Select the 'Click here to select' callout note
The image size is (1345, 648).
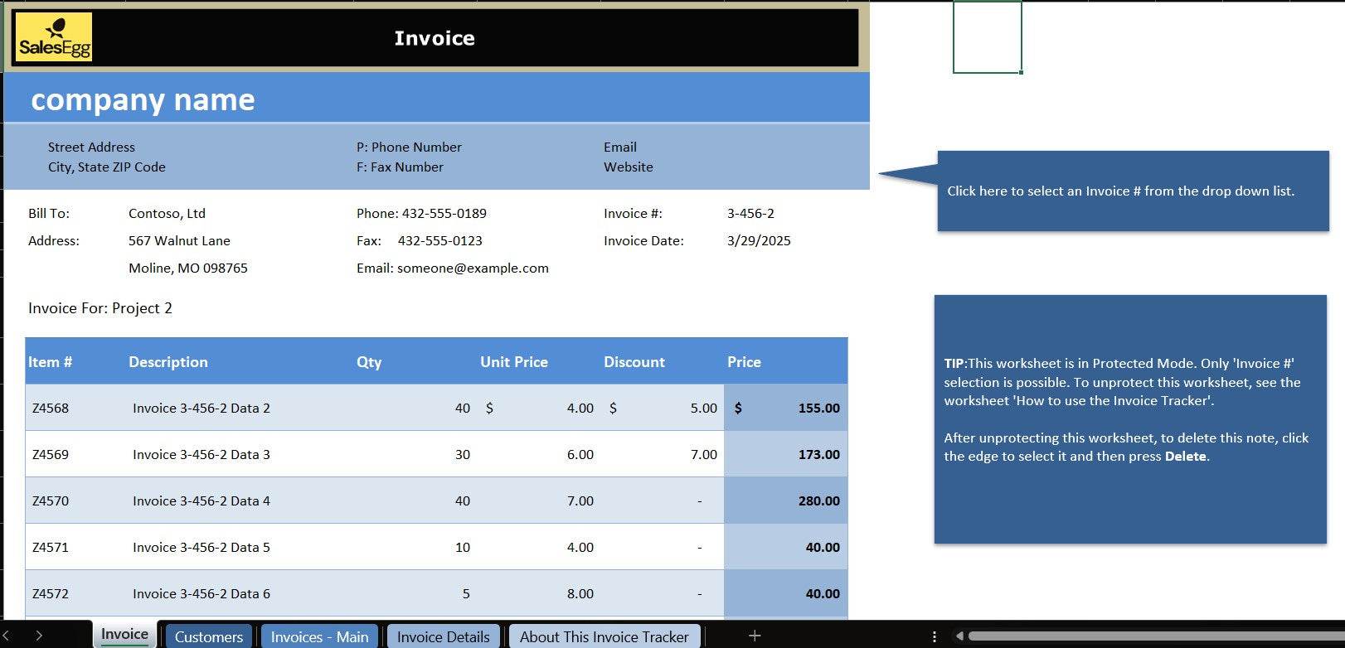pyautogui.click(x=1132, y=191)
